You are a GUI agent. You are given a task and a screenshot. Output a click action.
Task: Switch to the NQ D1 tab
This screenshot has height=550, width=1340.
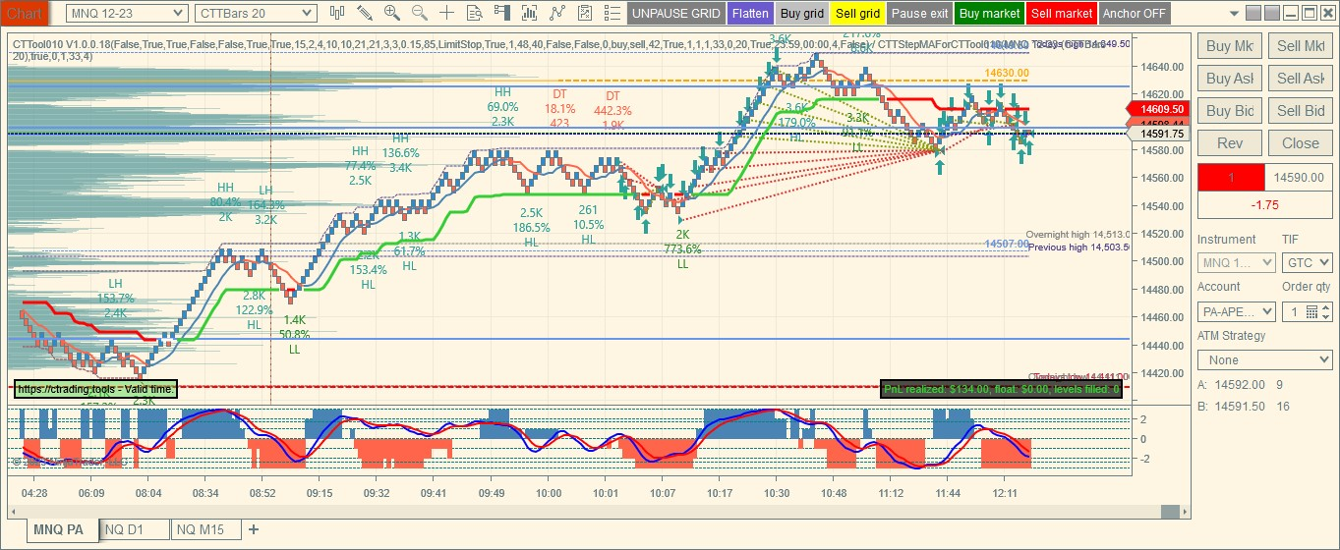pos(124,529)
